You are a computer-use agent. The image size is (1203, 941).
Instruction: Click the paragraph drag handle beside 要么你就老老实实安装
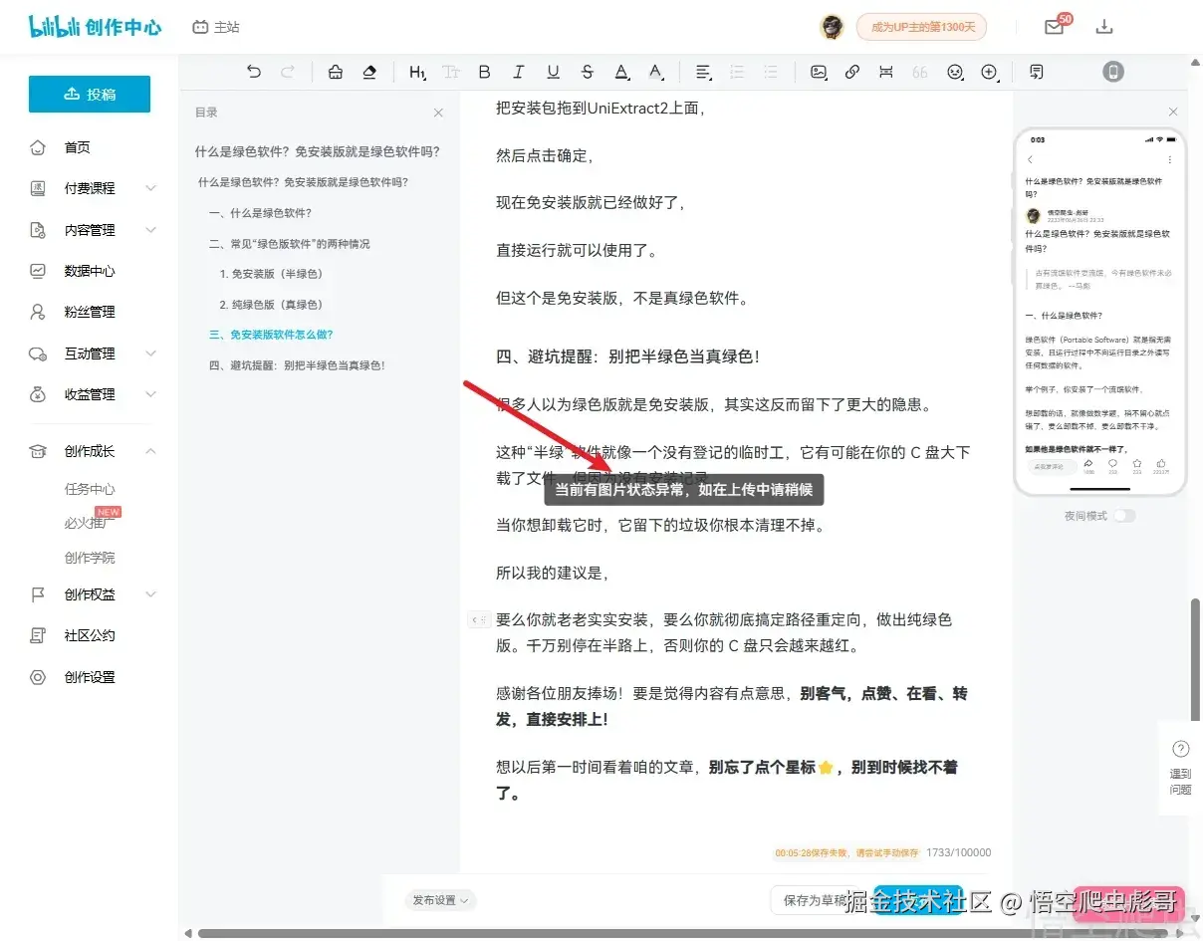click(x=479, y=619)
